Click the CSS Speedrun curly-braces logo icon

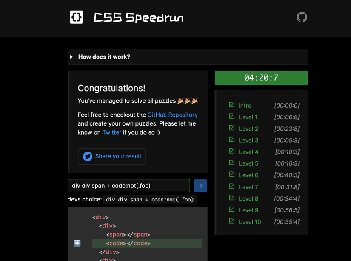[76, 17]
